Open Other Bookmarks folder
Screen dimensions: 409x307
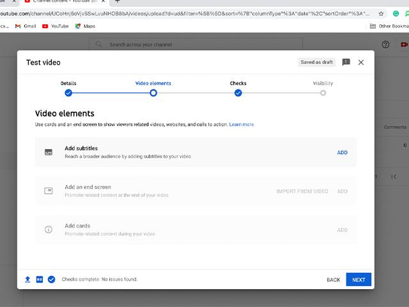coord(389,26)
